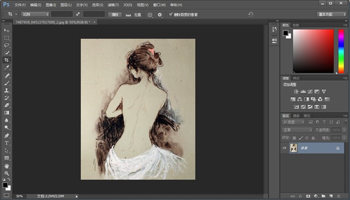Select the Pen tool
Image resolution: width=350 pixels, height=200 pixels.
[x=6, y=135]
